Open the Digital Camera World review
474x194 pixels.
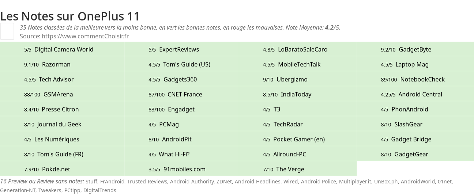coord(64,49)
